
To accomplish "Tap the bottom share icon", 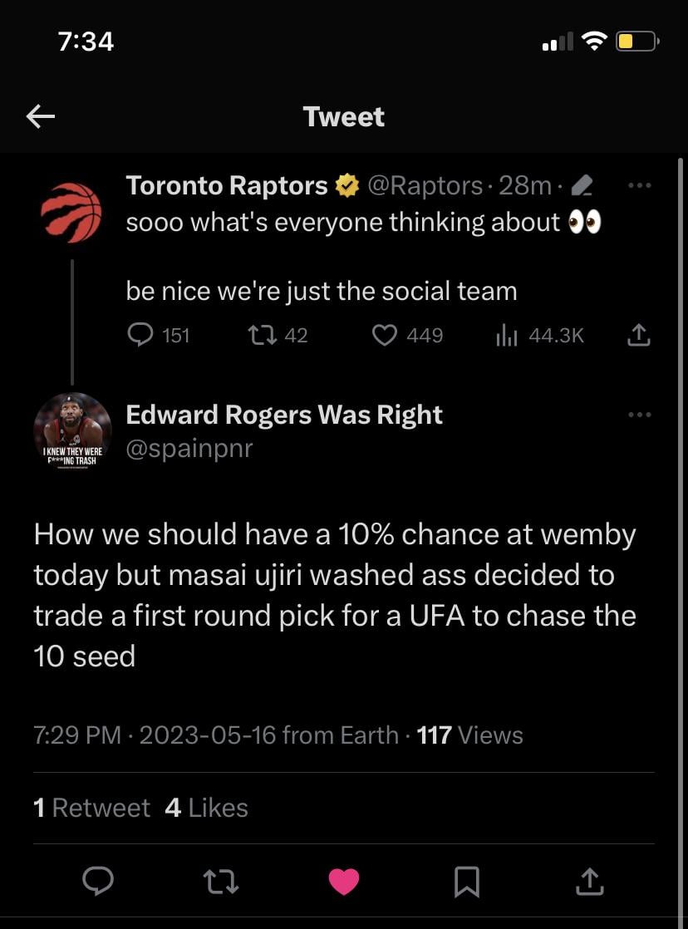I will pos(588,882).
